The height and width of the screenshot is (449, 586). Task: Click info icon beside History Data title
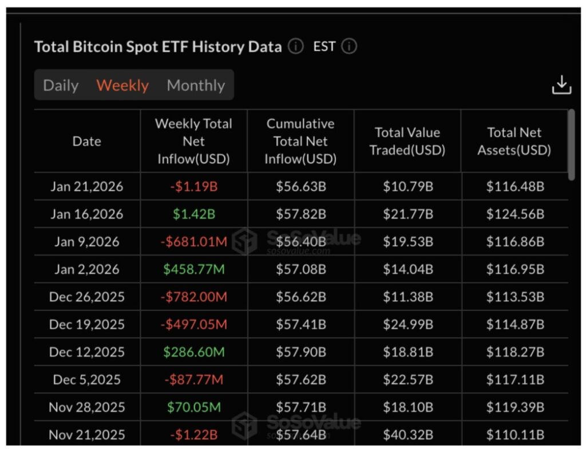coord(295,46)
